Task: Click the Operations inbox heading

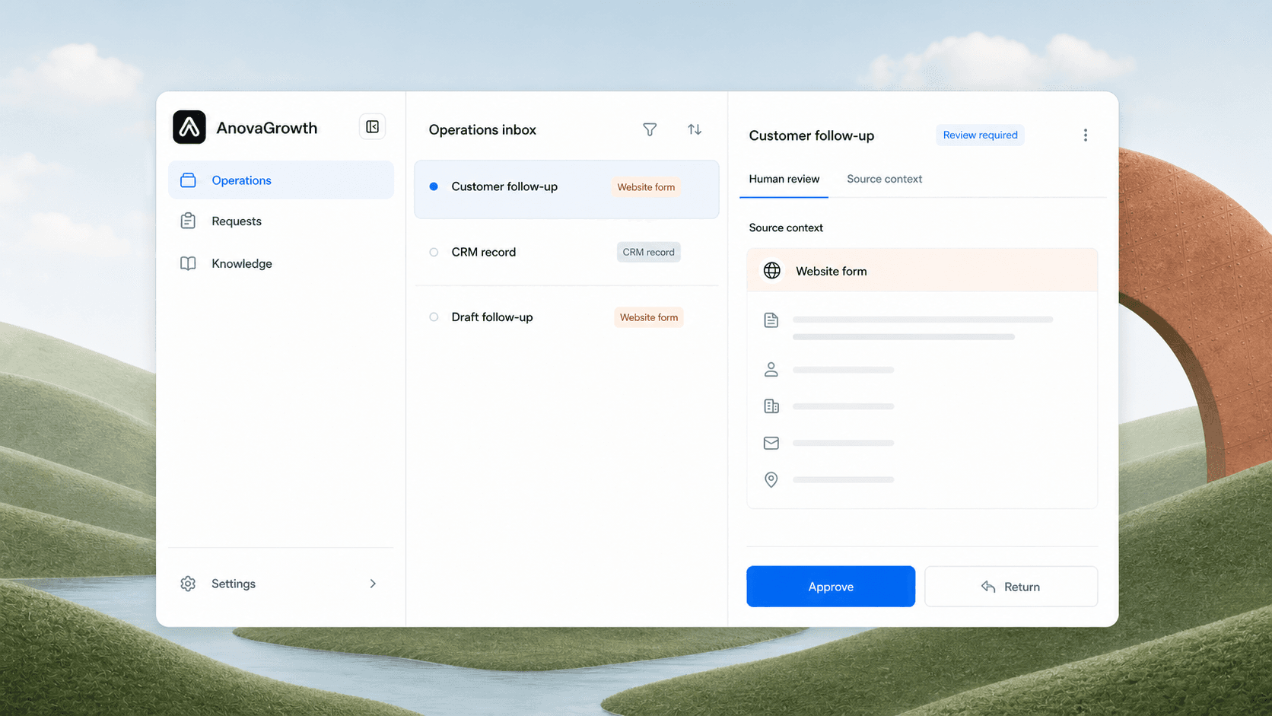Action: point(482,130)
